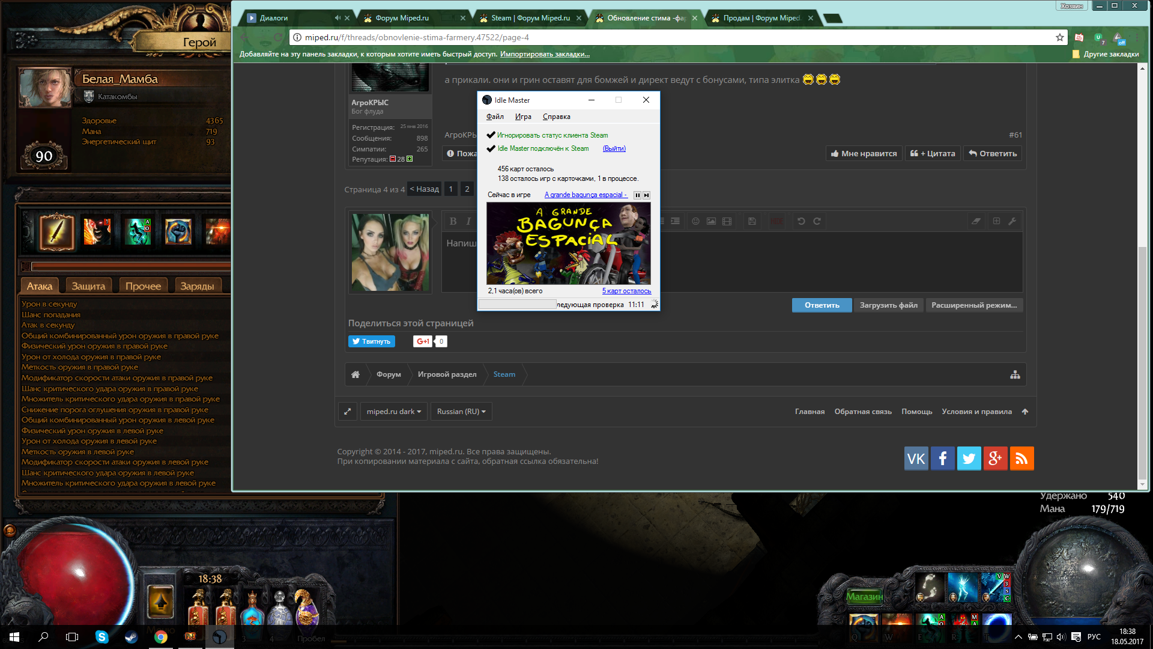Toggle italic formatting in the editor

(x=468, y=221)
